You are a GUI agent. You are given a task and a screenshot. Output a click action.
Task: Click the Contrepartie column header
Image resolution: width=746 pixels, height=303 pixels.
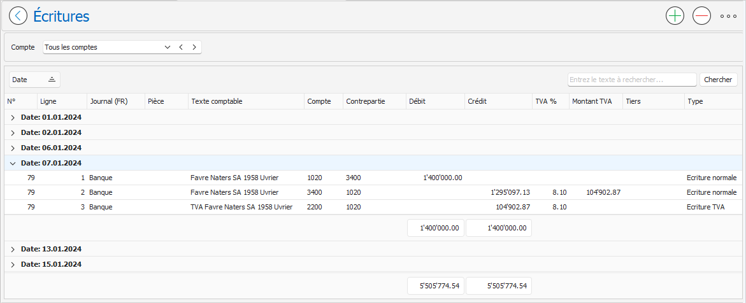pos(374,101)
